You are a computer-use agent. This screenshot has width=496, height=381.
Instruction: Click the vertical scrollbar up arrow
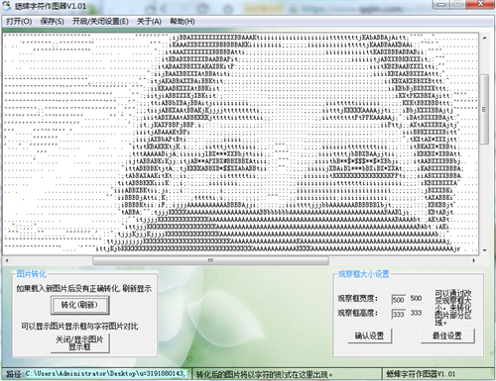(x=484, y=38)
